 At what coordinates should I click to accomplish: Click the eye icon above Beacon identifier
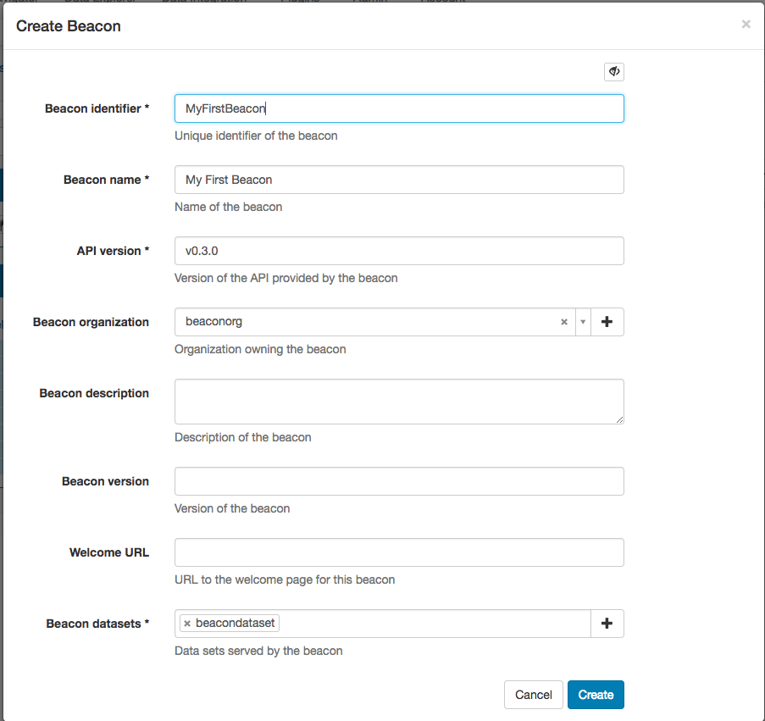tap(613, 71)
